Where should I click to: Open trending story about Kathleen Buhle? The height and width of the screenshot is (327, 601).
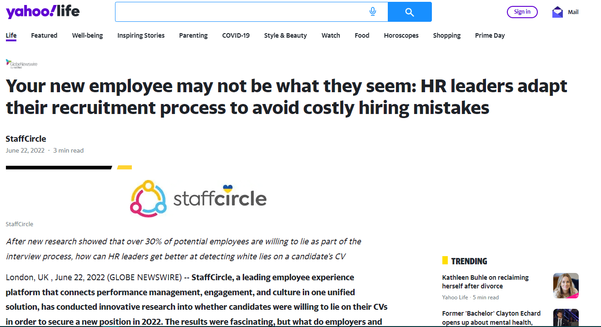click(486, 282)
